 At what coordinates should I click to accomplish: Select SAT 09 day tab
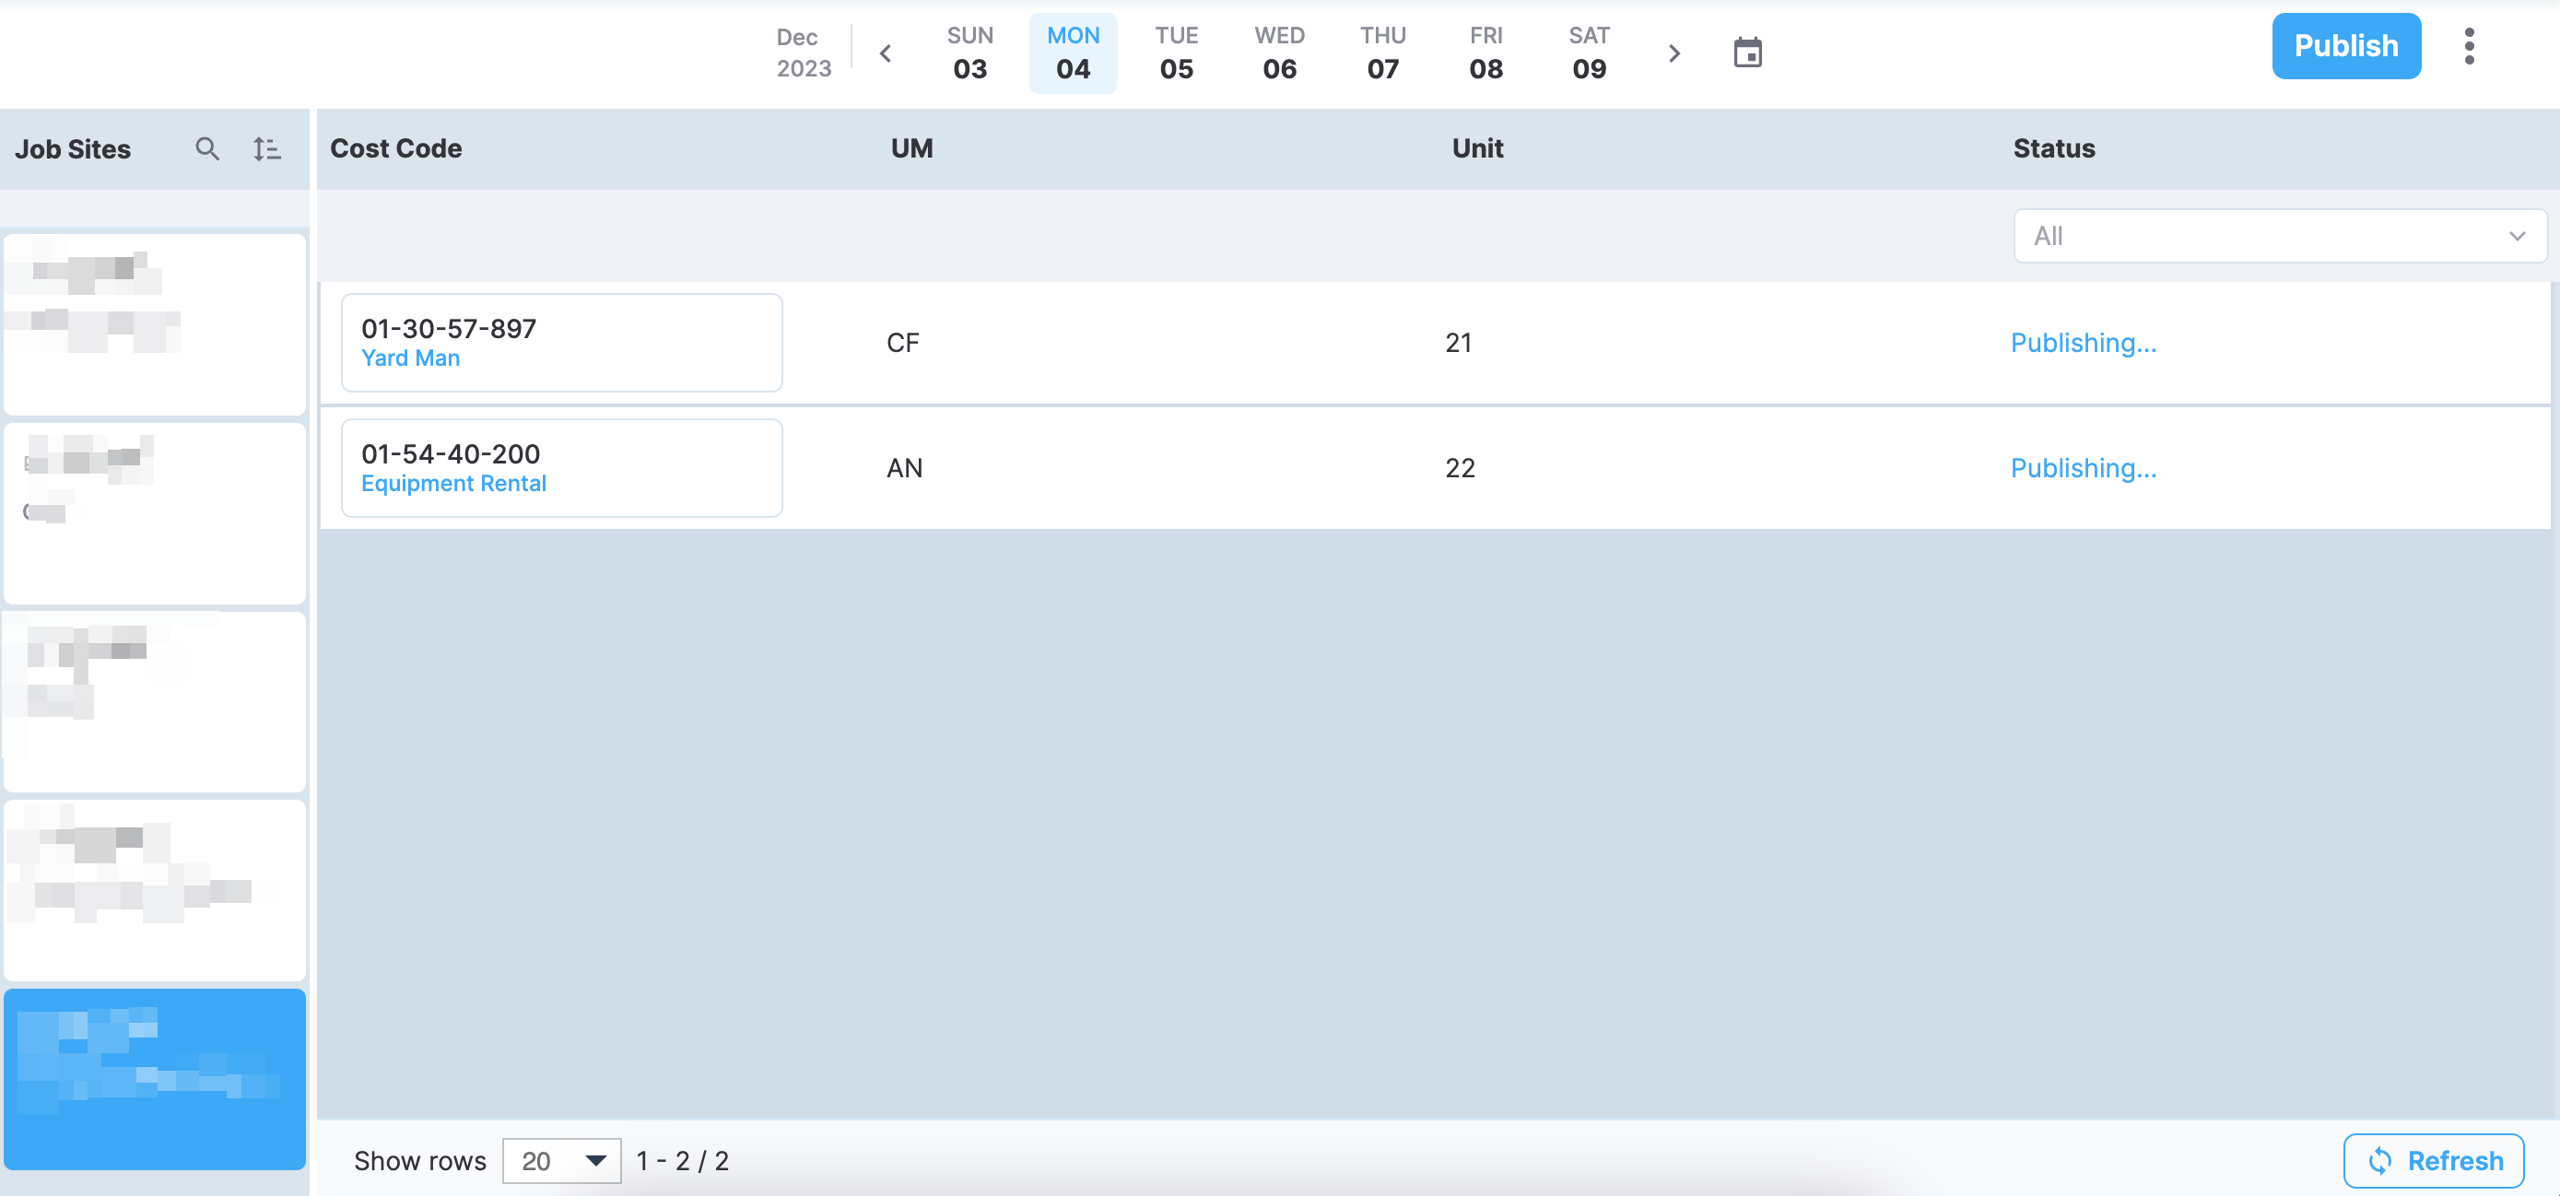pyautogui.click(x=1589, y=53)
